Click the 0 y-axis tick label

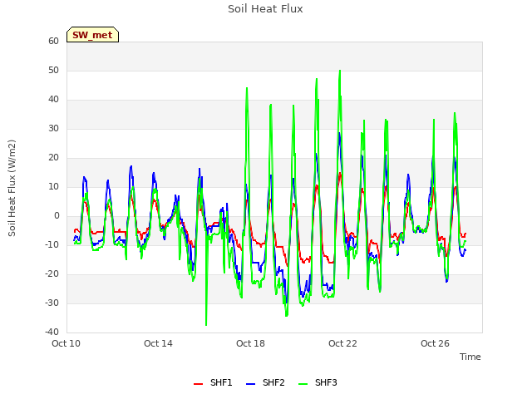coord(57,216)
